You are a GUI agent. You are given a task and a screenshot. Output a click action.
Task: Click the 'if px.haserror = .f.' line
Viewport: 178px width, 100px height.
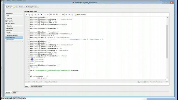click(39, 76)
